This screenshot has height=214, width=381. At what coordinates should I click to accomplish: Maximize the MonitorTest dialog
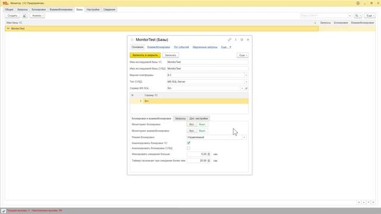click(242, 40)
